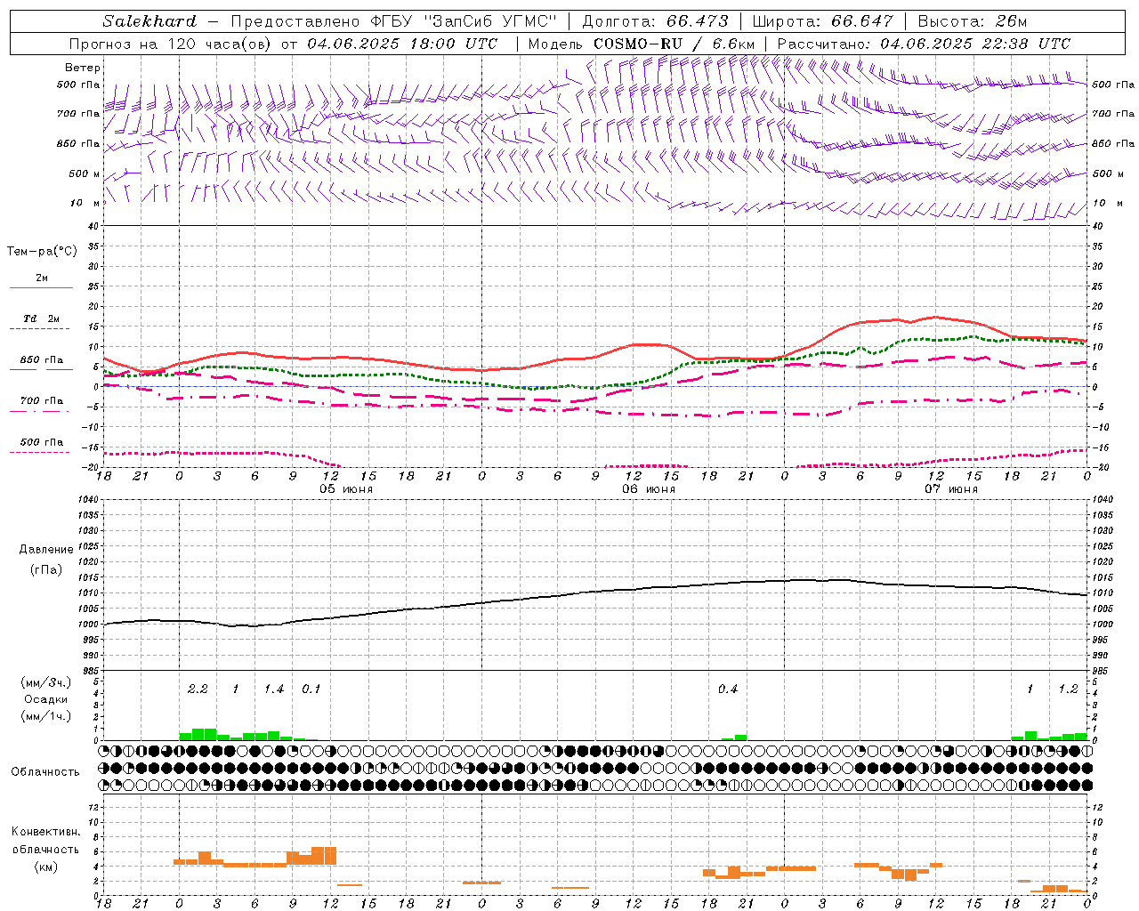Click the 2м temperature legend line sample
Viewport: 1139px width, 911px height.
[41, 287]
